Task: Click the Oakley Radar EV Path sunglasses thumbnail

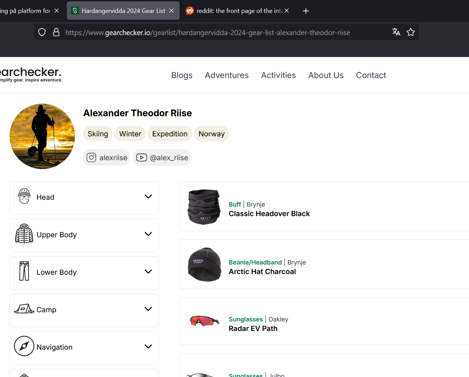Action: click(204, 321)
